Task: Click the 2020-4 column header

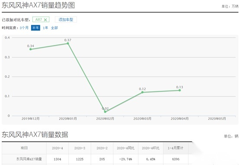Action: 57,148
